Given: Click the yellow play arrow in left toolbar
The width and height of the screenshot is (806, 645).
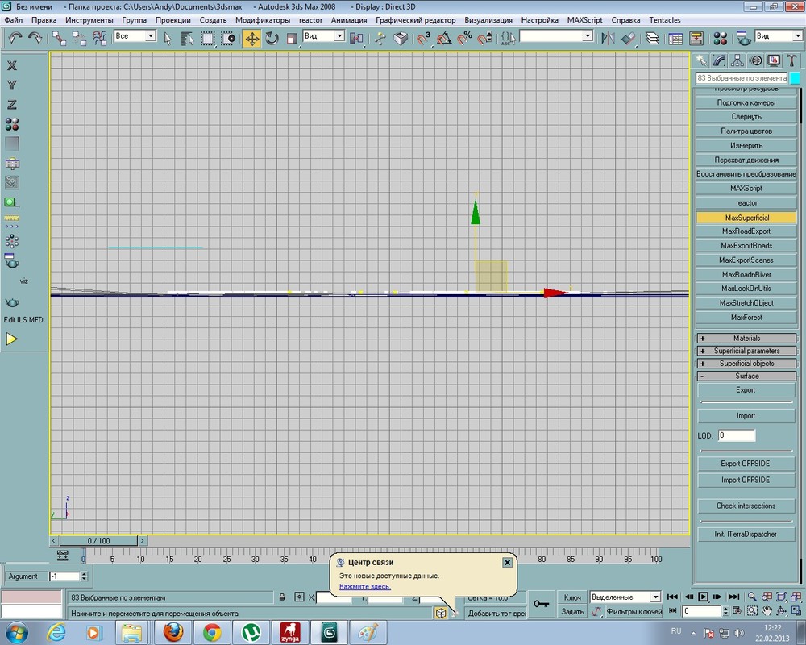Looking at the screenshot, I should tap(12, 339).
